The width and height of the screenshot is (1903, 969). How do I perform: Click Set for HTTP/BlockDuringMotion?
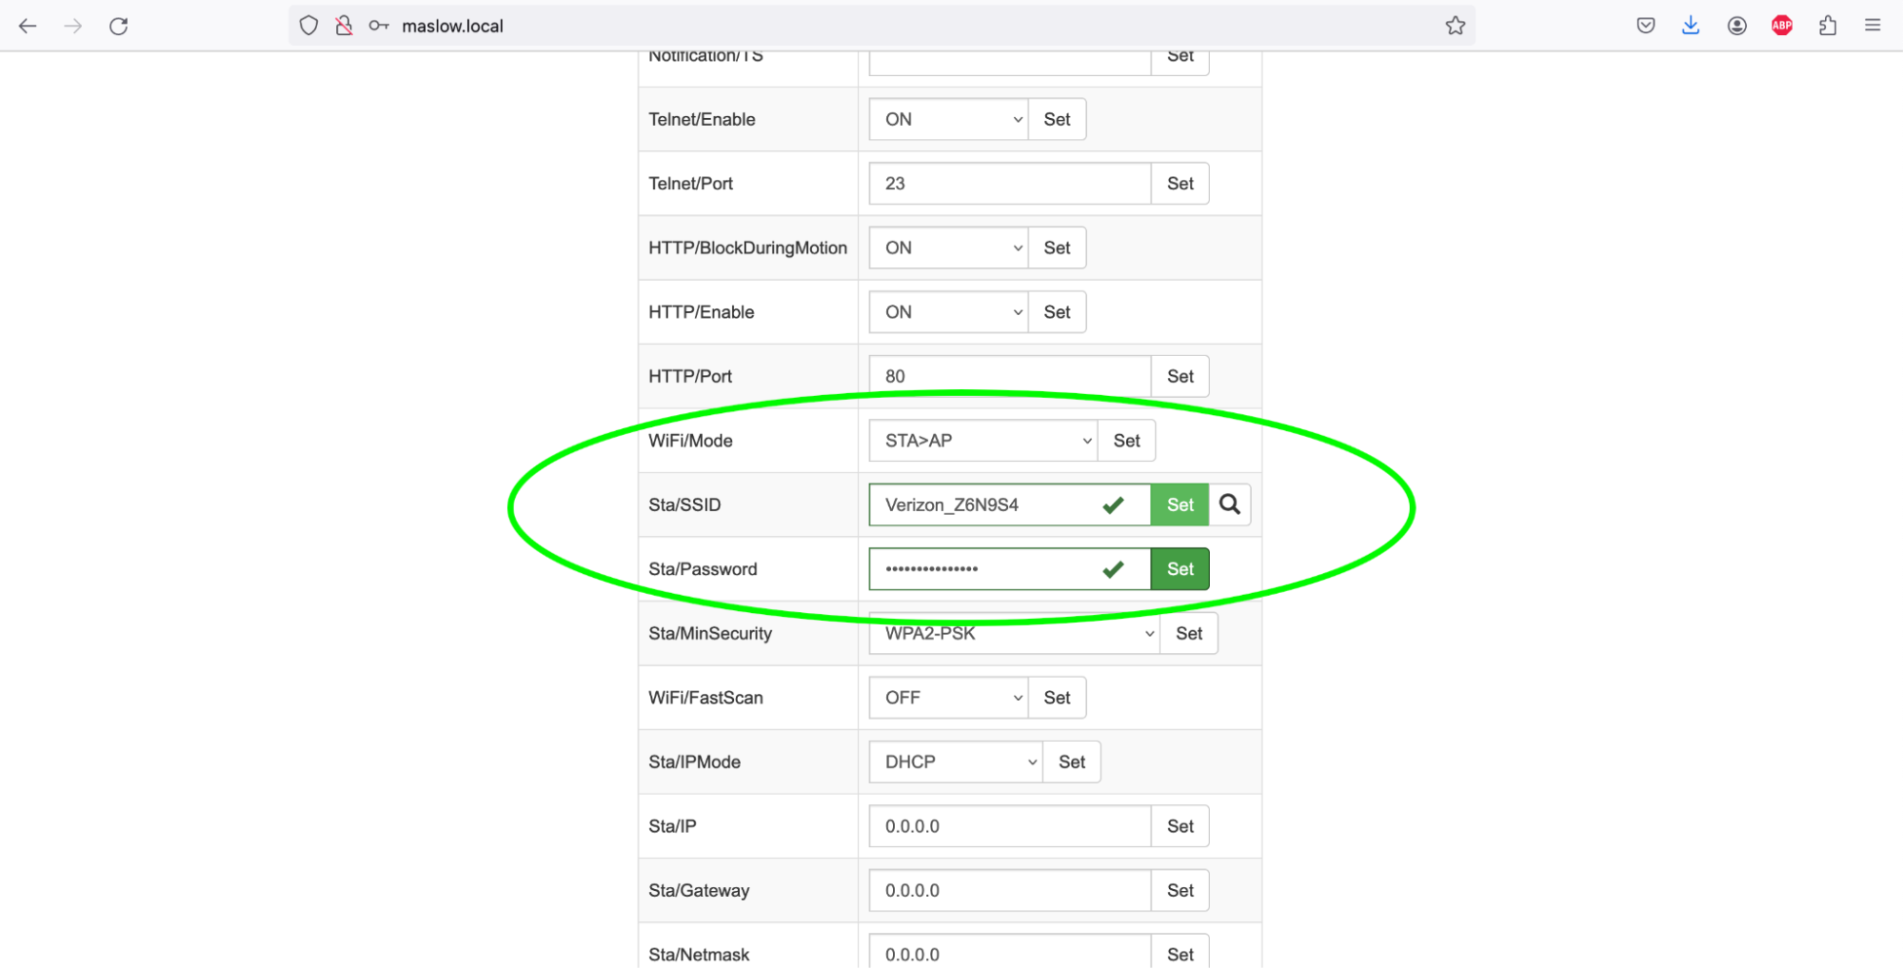pyautogui.click(x=1057, y=247)
